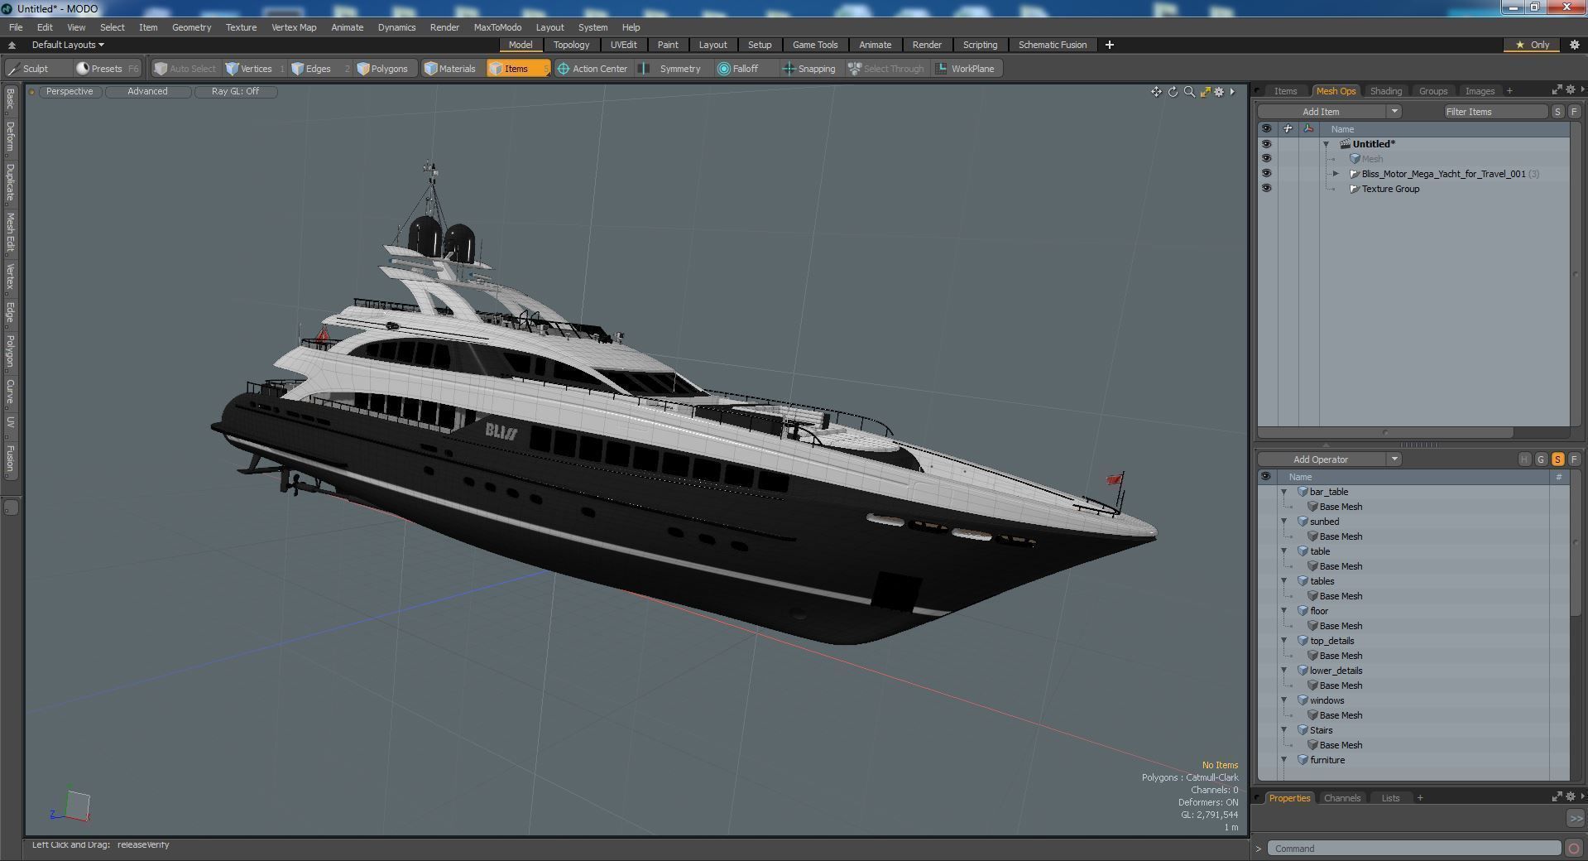
Task: Click the viewport pan/move camera icon
Action: [x=1156, y=92]
